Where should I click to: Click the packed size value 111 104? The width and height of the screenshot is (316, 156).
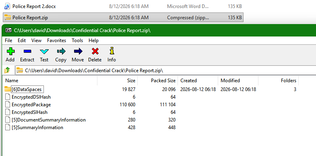click(x=168, y=105)
